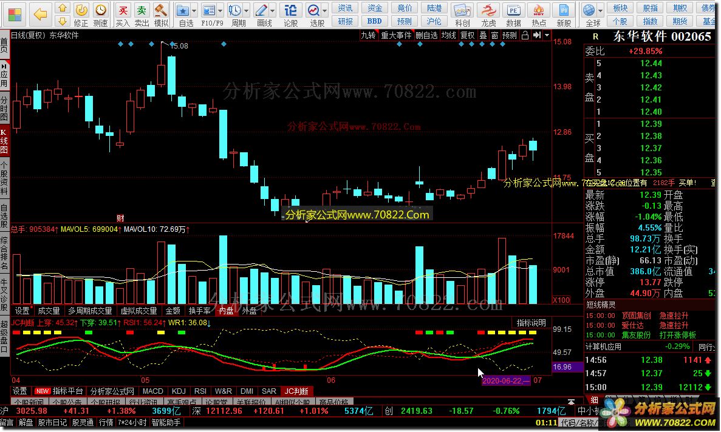
Task: Click the skip-to-end arrow on chart toolbar
Action: tap(536, 35)
